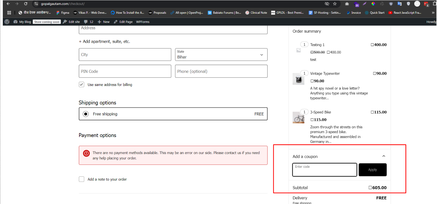Open the color wheel extension icon
Image resolution: width=437 pixels, height=204 pixels.
tap(373, 4)
